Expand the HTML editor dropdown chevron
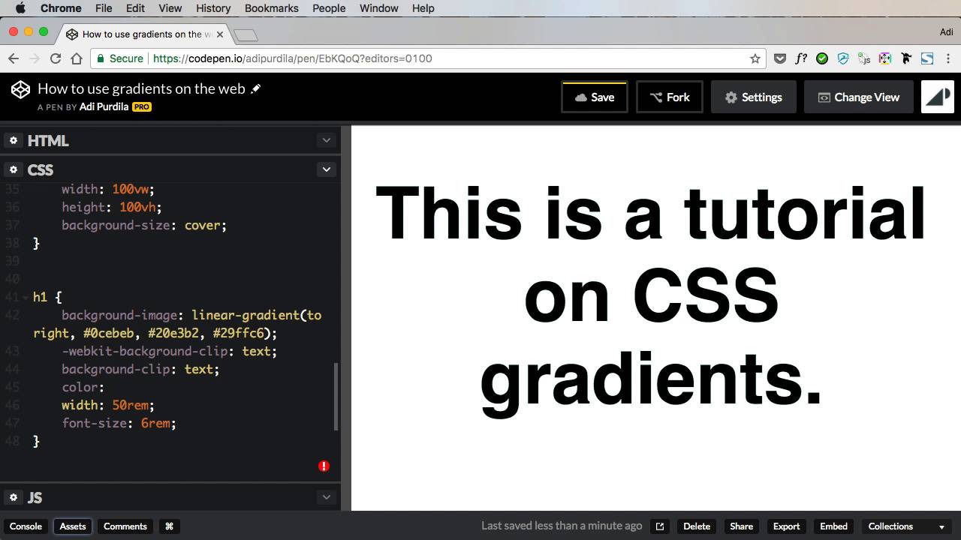The image size is (961, 540). (x=326, y=140)
